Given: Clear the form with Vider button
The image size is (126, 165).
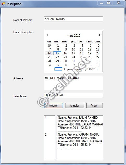Looking at the screenshot, I should [94, 106].
